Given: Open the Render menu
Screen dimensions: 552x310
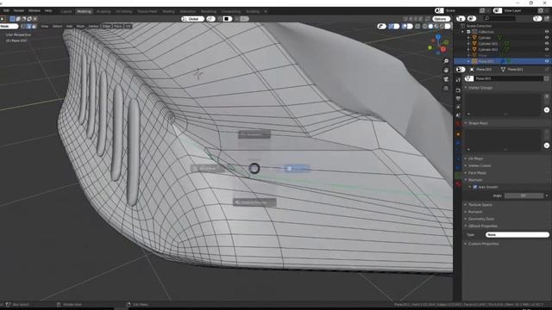Looking at the screenshot, I should click(x=19, y=11).
